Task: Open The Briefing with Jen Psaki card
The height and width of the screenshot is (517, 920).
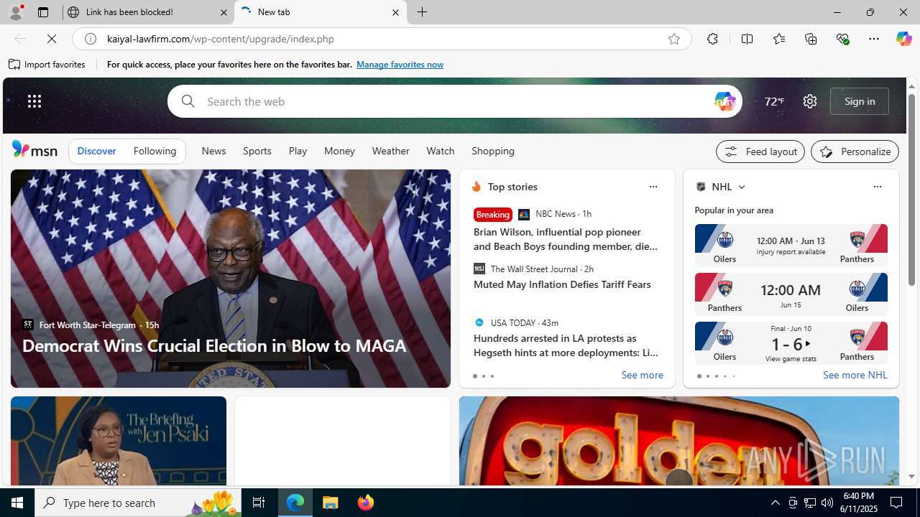Action: pyautogui.click(x=119, y=441)
